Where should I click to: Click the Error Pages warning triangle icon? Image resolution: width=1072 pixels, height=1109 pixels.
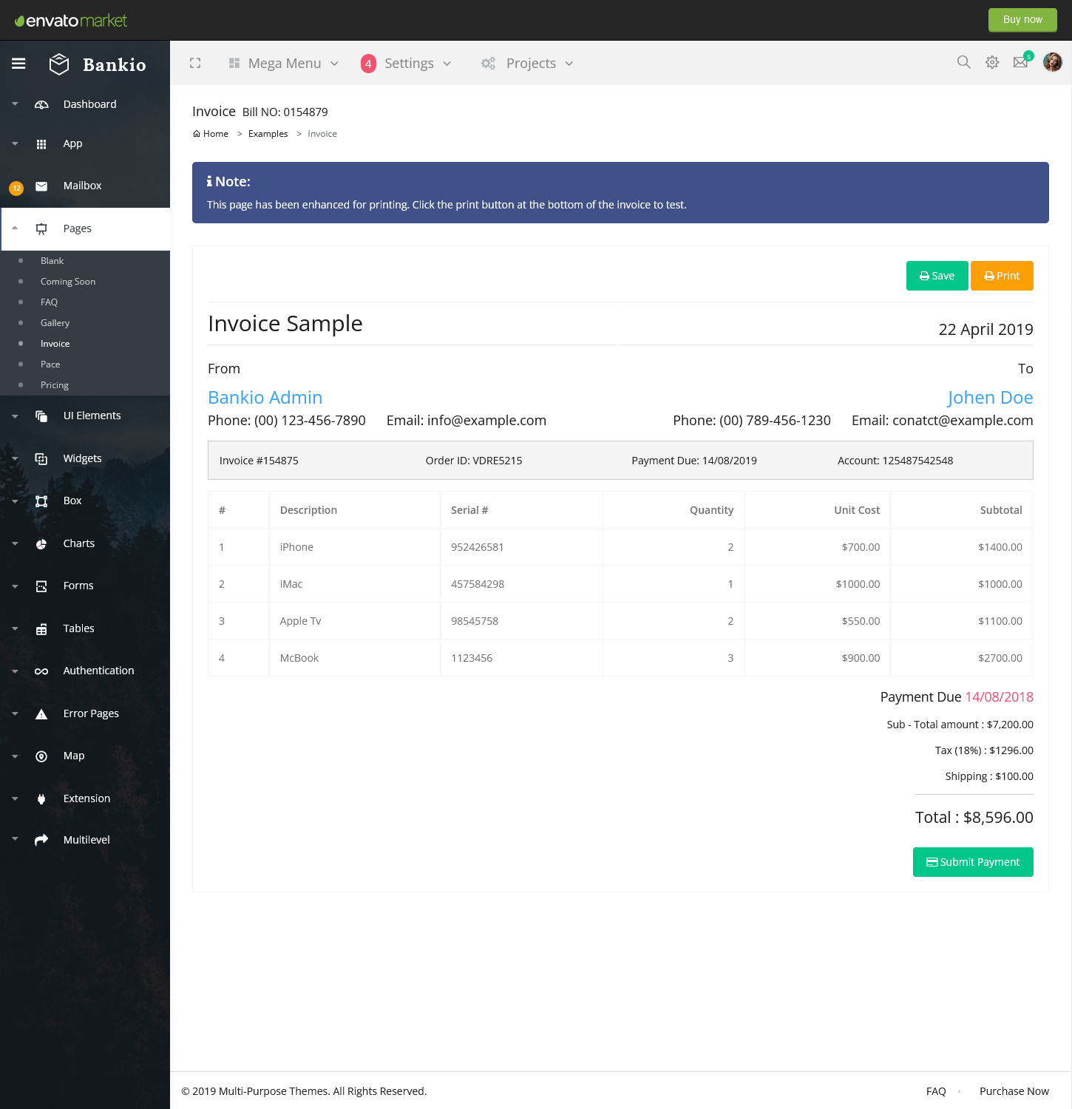[x=41, y=714]
